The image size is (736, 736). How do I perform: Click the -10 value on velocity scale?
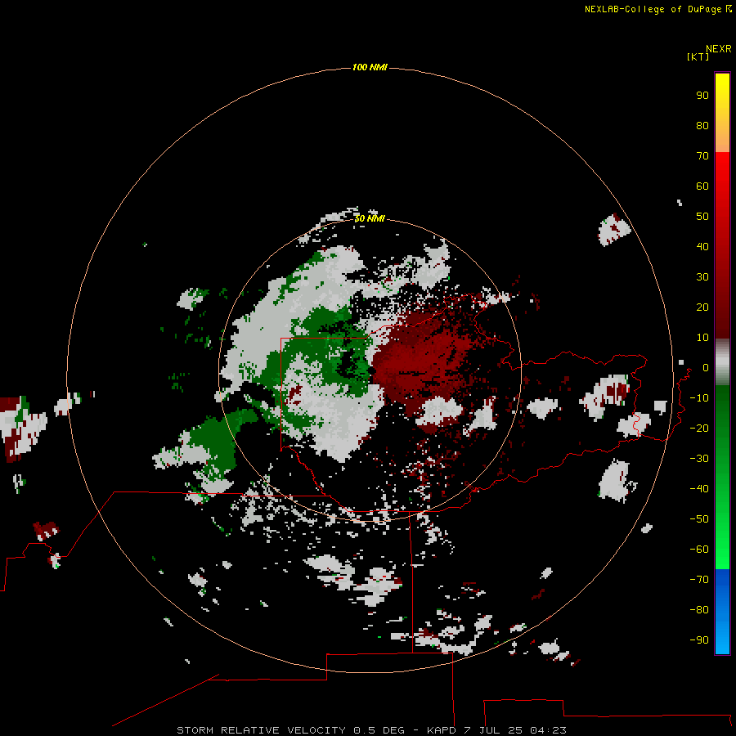click(699, 398)
